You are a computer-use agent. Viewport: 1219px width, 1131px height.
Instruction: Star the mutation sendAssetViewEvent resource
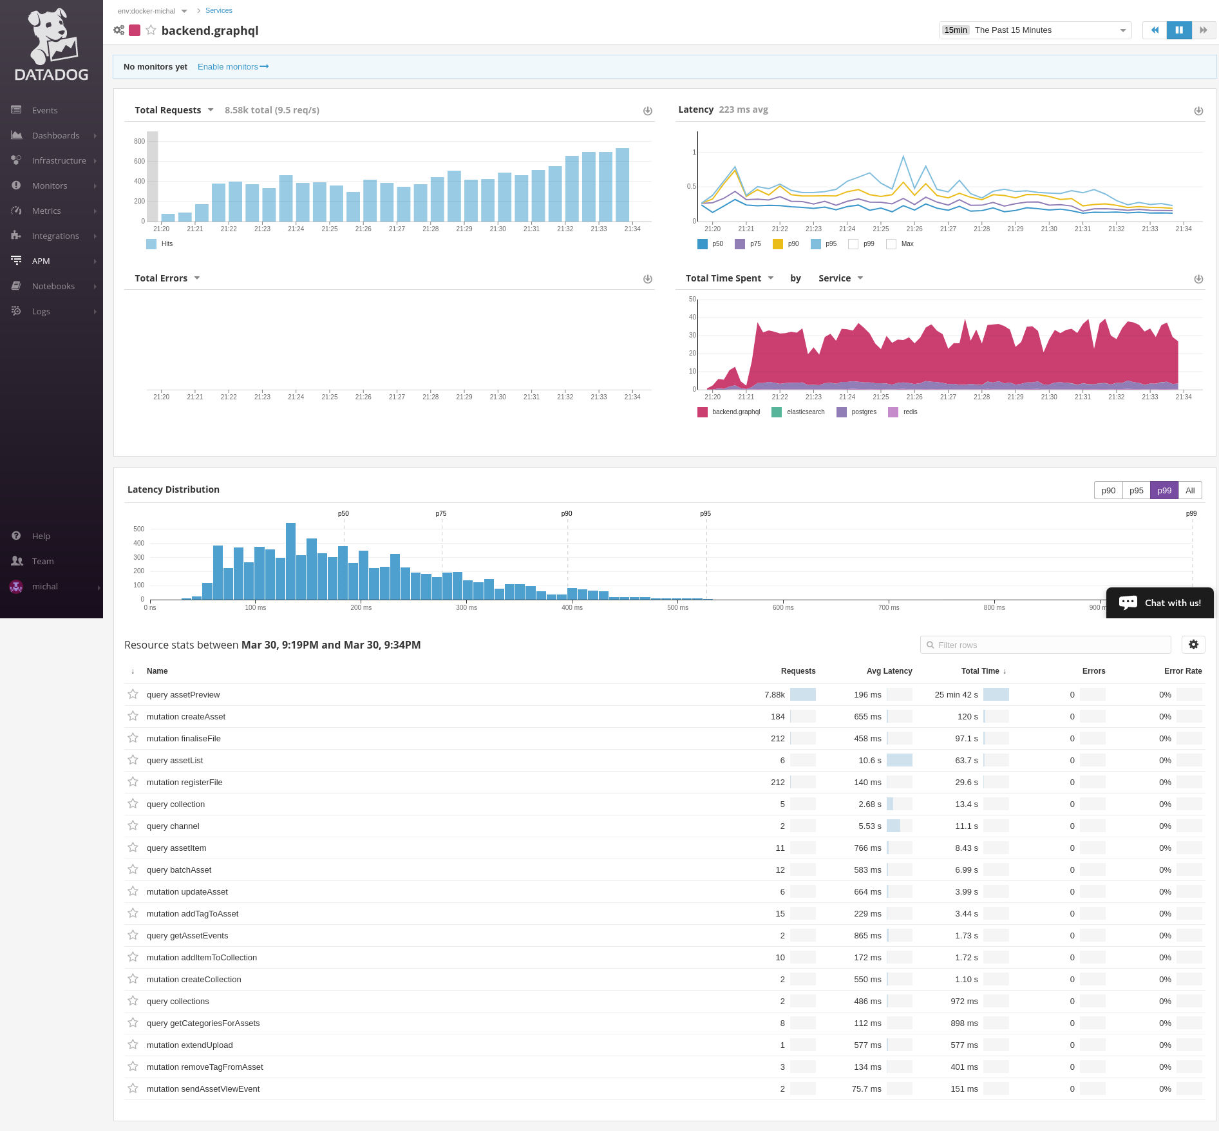[133, 1088]
